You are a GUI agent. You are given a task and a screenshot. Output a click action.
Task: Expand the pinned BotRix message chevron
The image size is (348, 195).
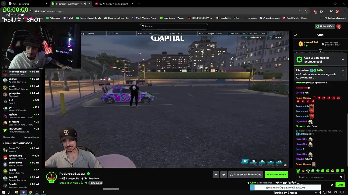[x=343, y=76]
